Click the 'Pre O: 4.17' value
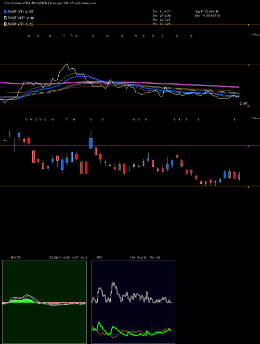 162,11
